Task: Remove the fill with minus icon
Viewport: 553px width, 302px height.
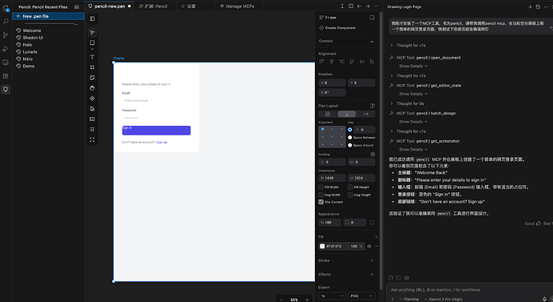Action: [376, 246]
